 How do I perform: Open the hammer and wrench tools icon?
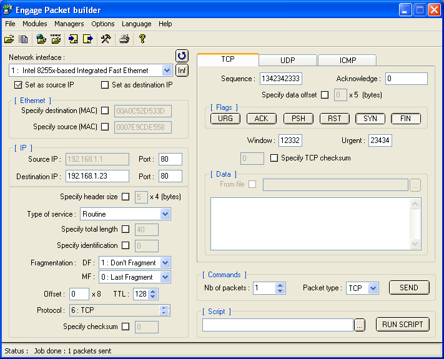(x=106, y=39)
